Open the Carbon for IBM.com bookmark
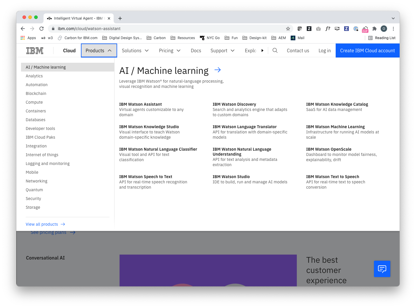Viewport: 416px width, 308px height. [x=78, y=38]
